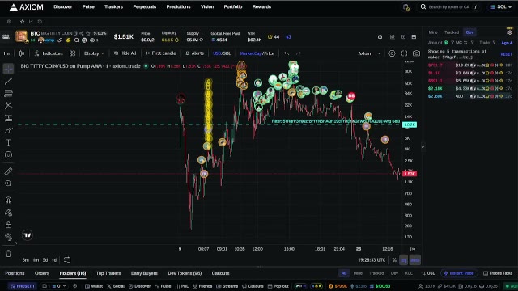Open the Indicators dialog
Viewport: 518px width, 291px height.
(49, 53)
